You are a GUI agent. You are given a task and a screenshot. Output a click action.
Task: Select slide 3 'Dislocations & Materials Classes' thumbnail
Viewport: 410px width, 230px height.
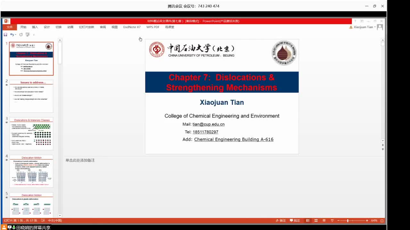tap(31, 134)
